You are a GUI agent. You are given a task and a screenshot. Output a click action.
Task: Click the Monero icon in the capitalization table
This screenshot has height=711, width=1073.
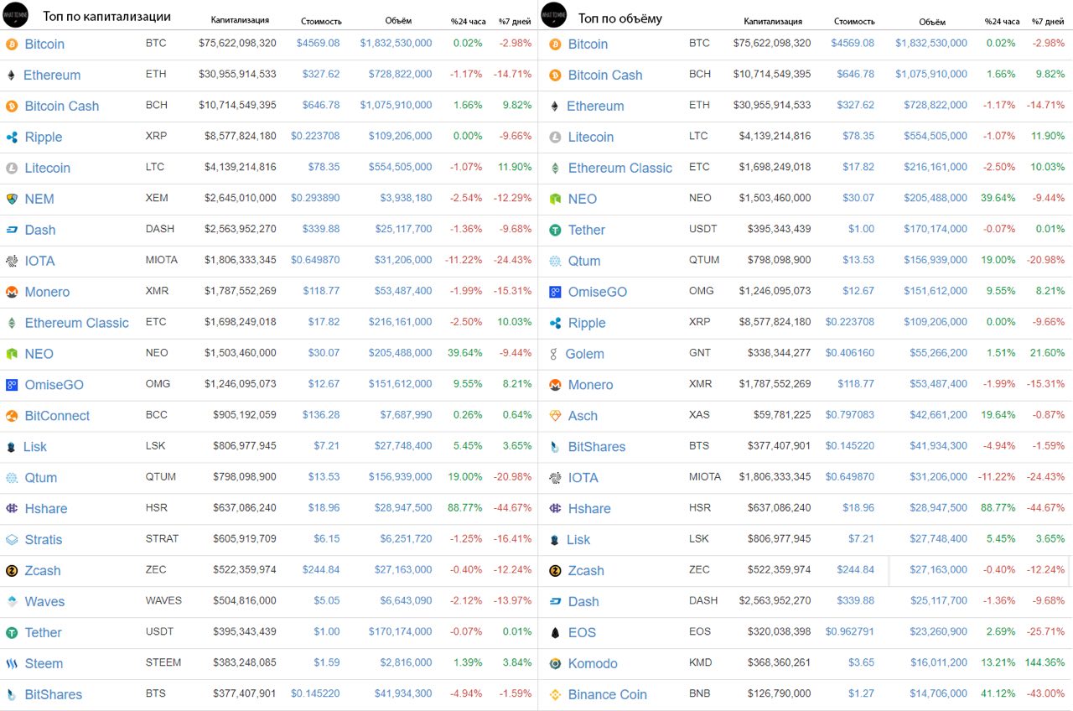tap(12, 292)
